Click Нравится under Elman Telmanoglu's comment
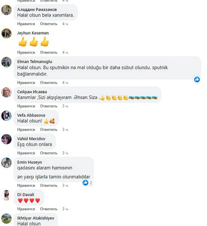 click(x=26, y=82)
